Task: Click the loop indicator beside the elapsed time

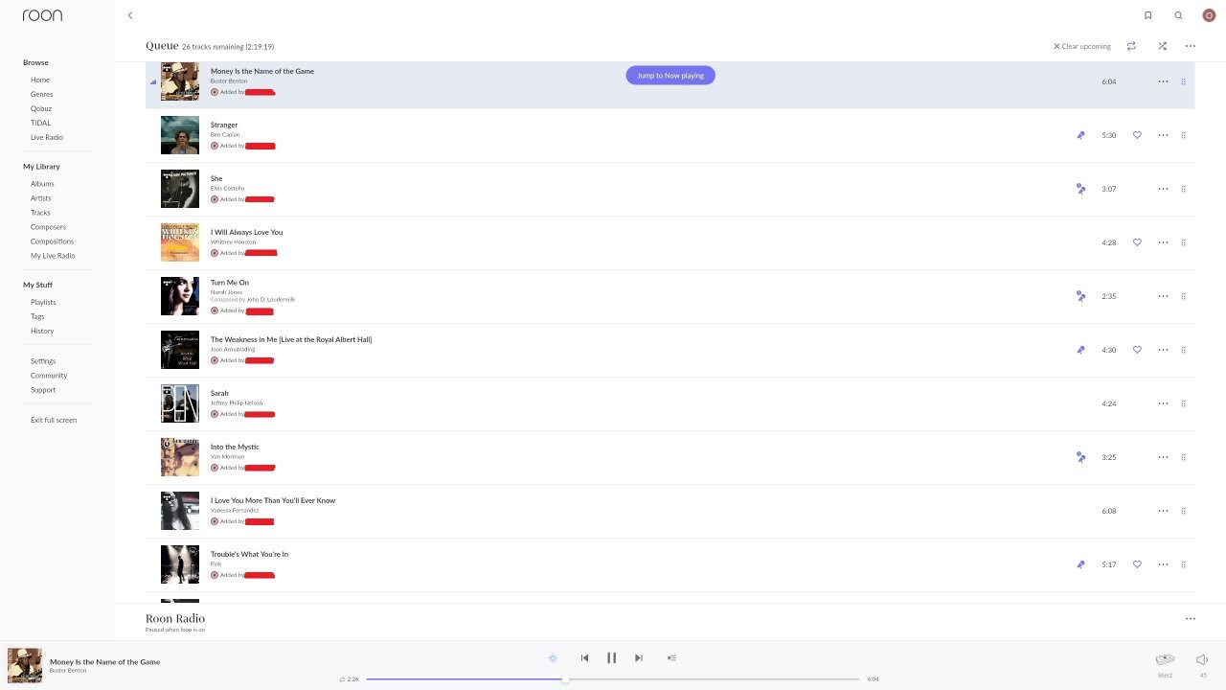Action: point(342,679)
